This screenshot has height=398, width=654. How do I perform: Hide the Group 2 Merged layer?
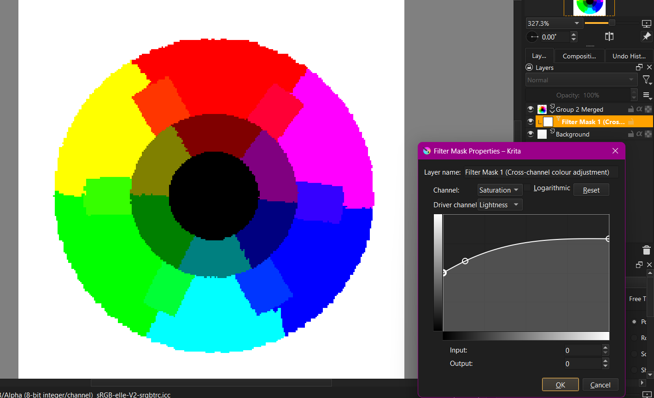click(531, 109)
